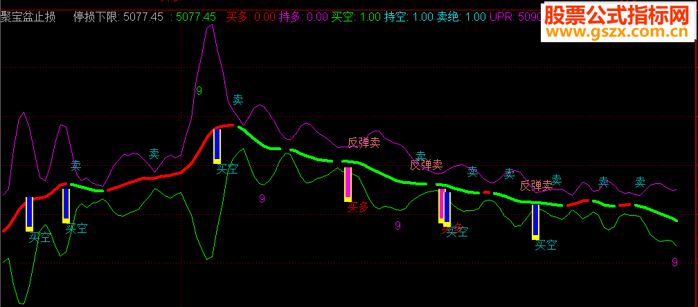Viewport: 698px width, 307px height.
Task: Click the 买空 label under the red line peak
Action: pyautogui.click(x=227, y=169)
